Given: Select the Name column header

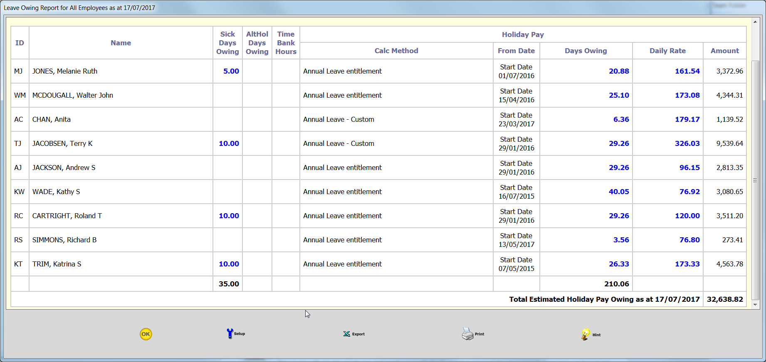Looking at the screenshot, I should (x=121, y=43).
